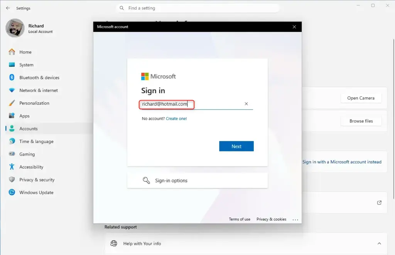
Task: Open Richard's profile picture
Action: click(x=15, y=28)
